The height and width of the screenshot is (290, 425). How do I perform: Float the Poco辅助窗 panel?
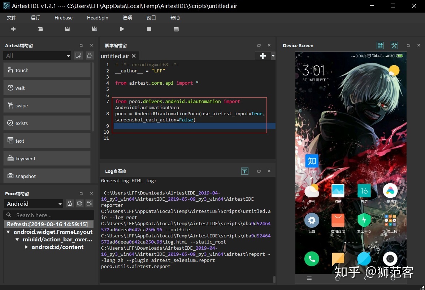[81, 193]
